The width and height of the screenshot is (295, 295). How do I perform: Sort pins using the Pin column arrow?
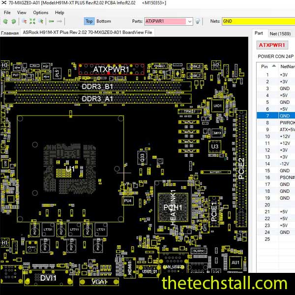[274, 66]
